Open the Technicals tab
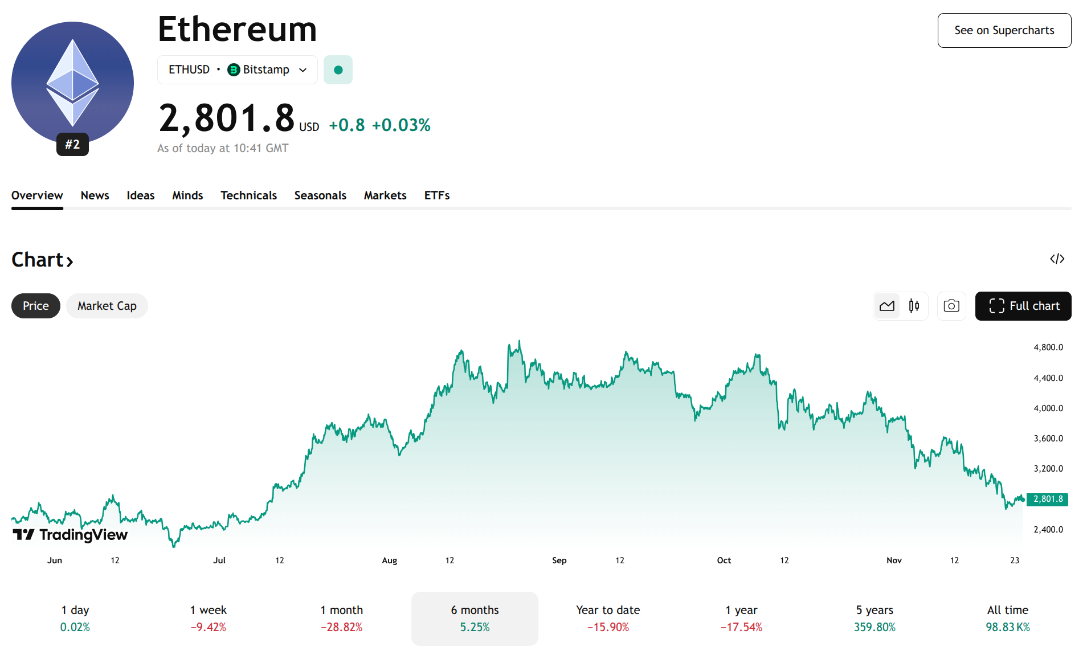The image size is (1087, 651). 248,195
